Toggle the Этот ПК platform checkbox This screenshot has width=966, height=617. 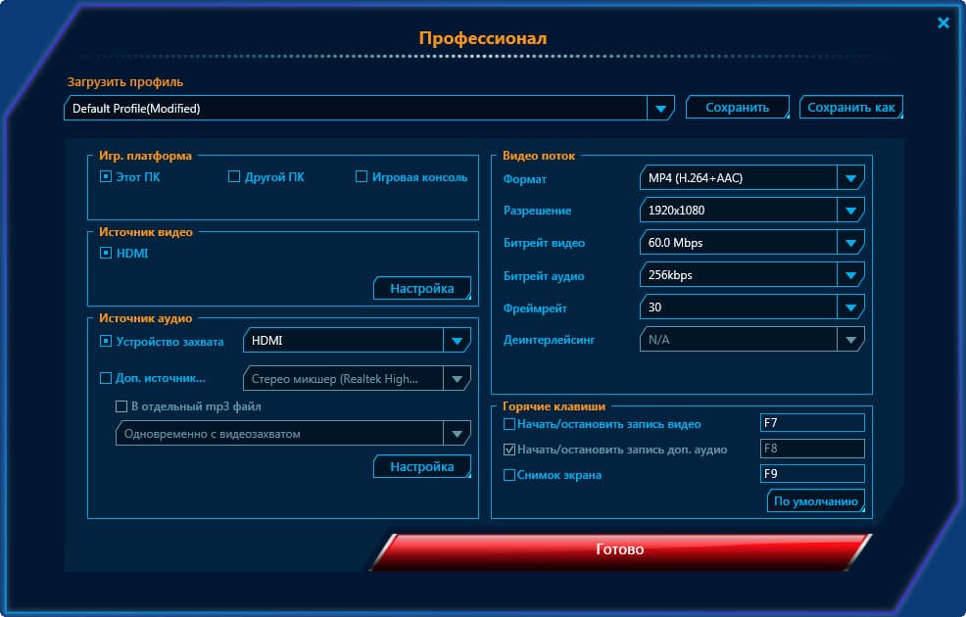pyautogui.click(x=106, y=176)
